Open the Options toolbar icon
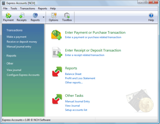The height and width of the screenshot is (124, 160). click(54, 15)
